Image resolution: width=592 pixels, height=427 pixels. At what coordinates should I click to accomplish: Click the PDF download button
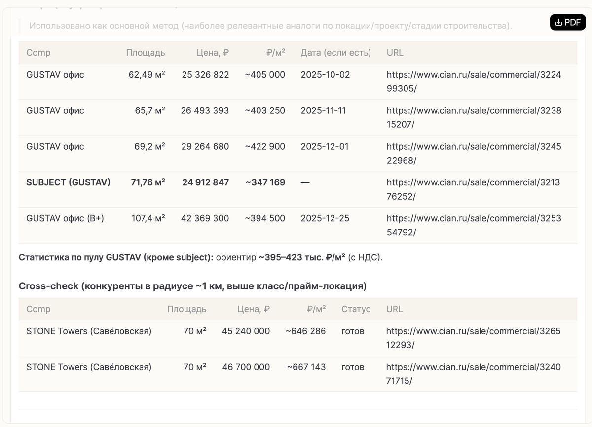pos(568,22)
